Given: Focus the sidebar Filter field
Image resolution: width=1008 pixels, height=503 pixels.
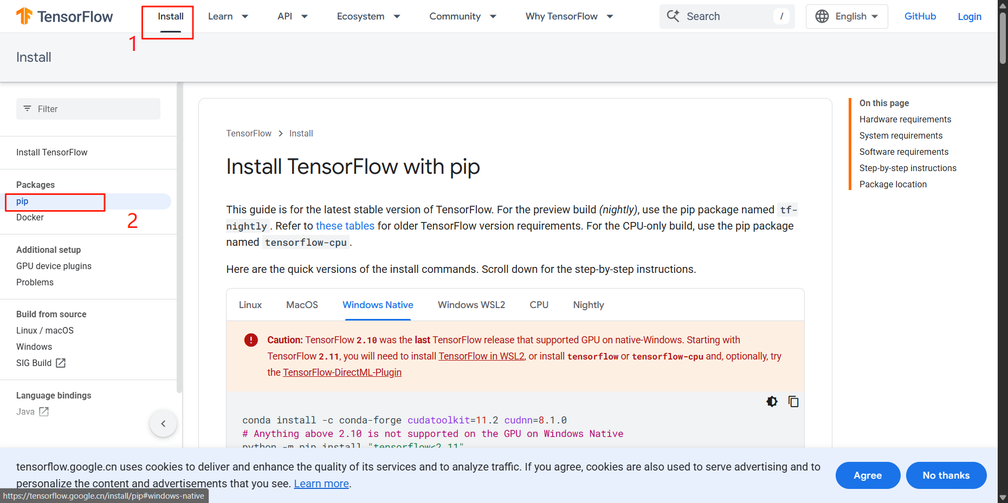Looking at the screenshot, I should (88, 109).
